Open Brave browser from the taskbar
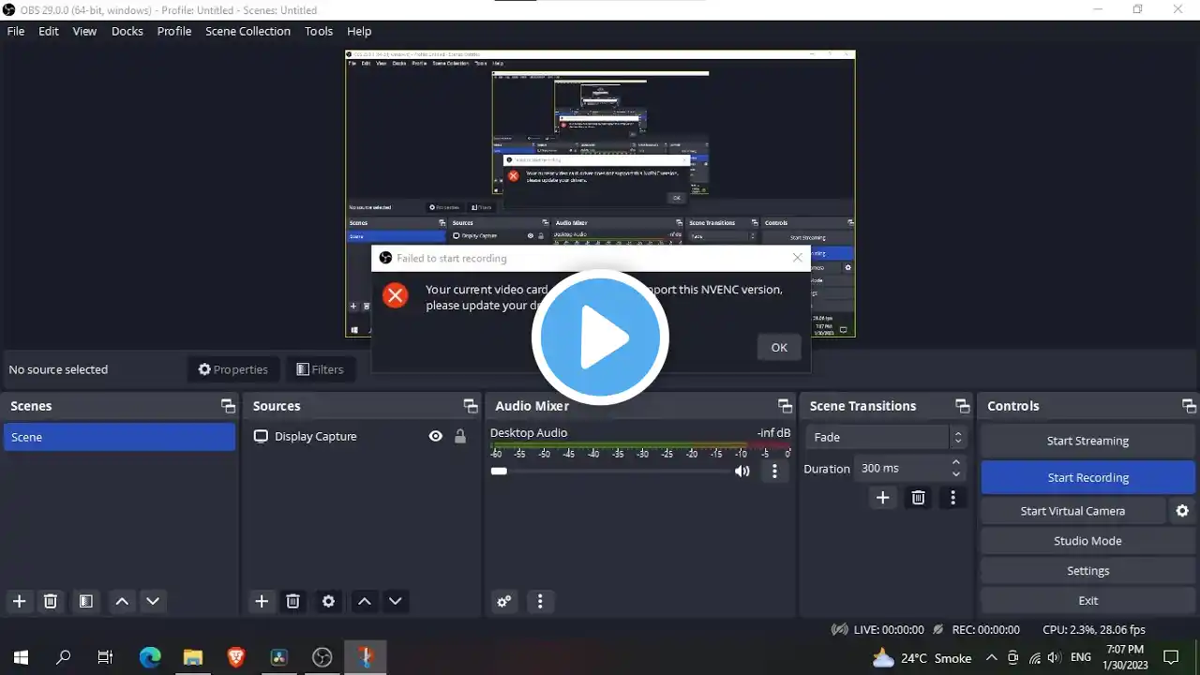Viewport: 1200px width, 675px height. click(x=236, y=657)
